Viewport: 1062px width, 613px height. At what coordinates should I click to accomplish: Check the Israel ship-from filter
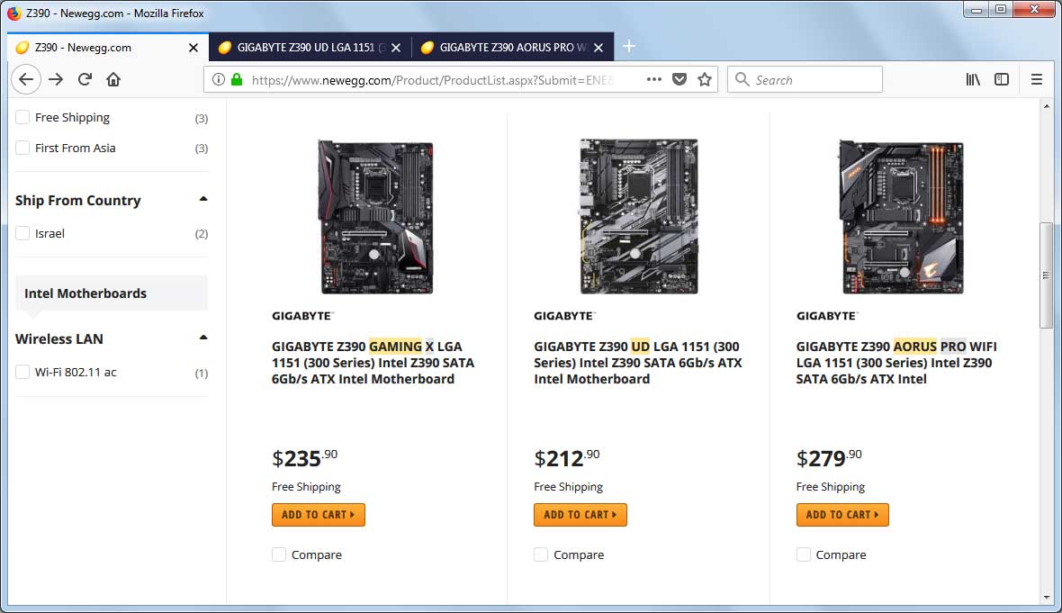coord(23,234)
